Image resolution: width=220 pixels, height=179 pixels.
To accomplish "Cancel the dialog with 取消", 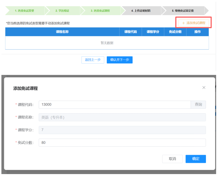I will (172, 159).
